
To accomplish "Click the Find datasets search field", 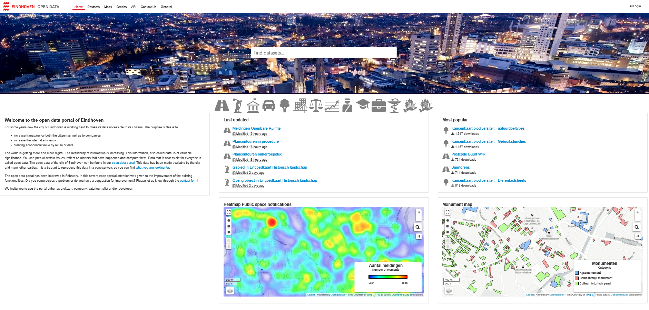I will coord(323,53).
